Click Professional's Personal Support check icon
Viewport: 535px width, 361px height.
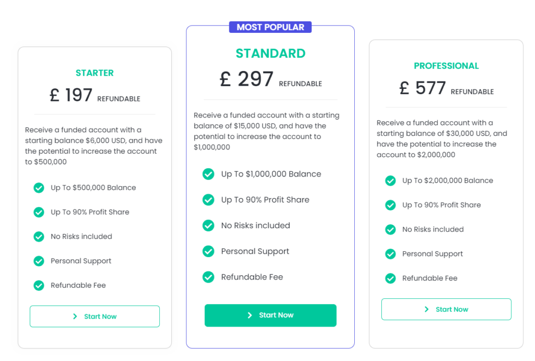point(390,254)
